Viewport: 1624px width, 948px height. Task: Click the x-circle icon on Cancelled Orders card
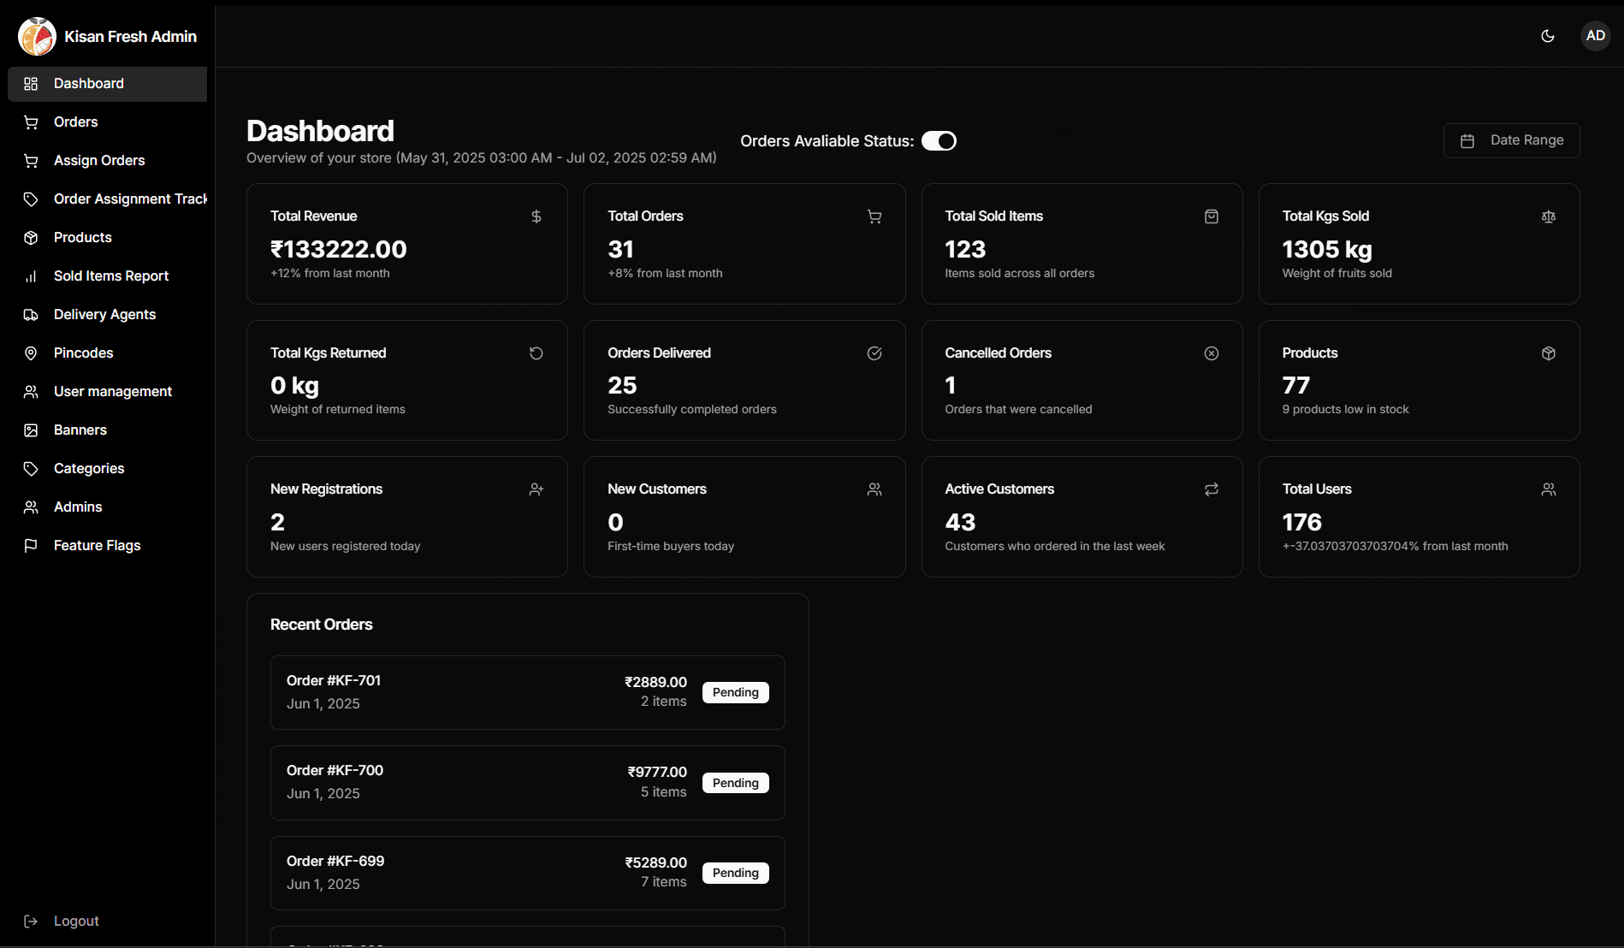pos(1212,353)
